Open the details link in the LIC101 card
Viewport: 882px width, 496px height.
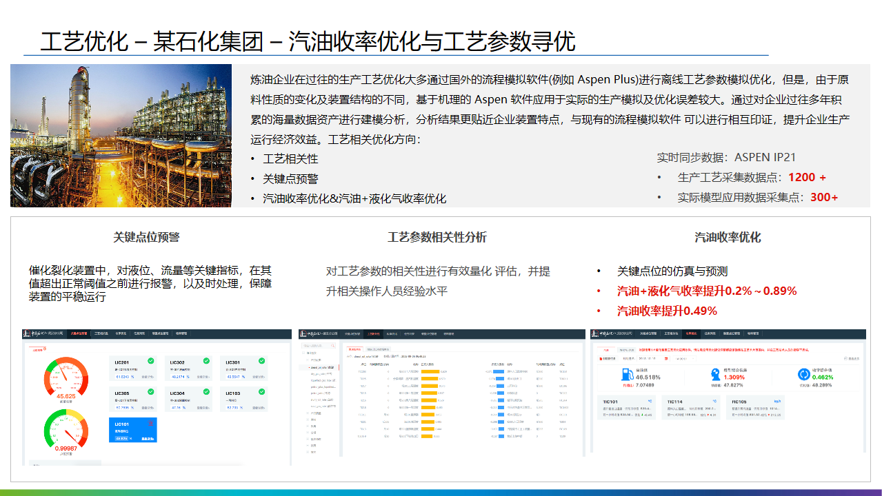pos(148,439)
